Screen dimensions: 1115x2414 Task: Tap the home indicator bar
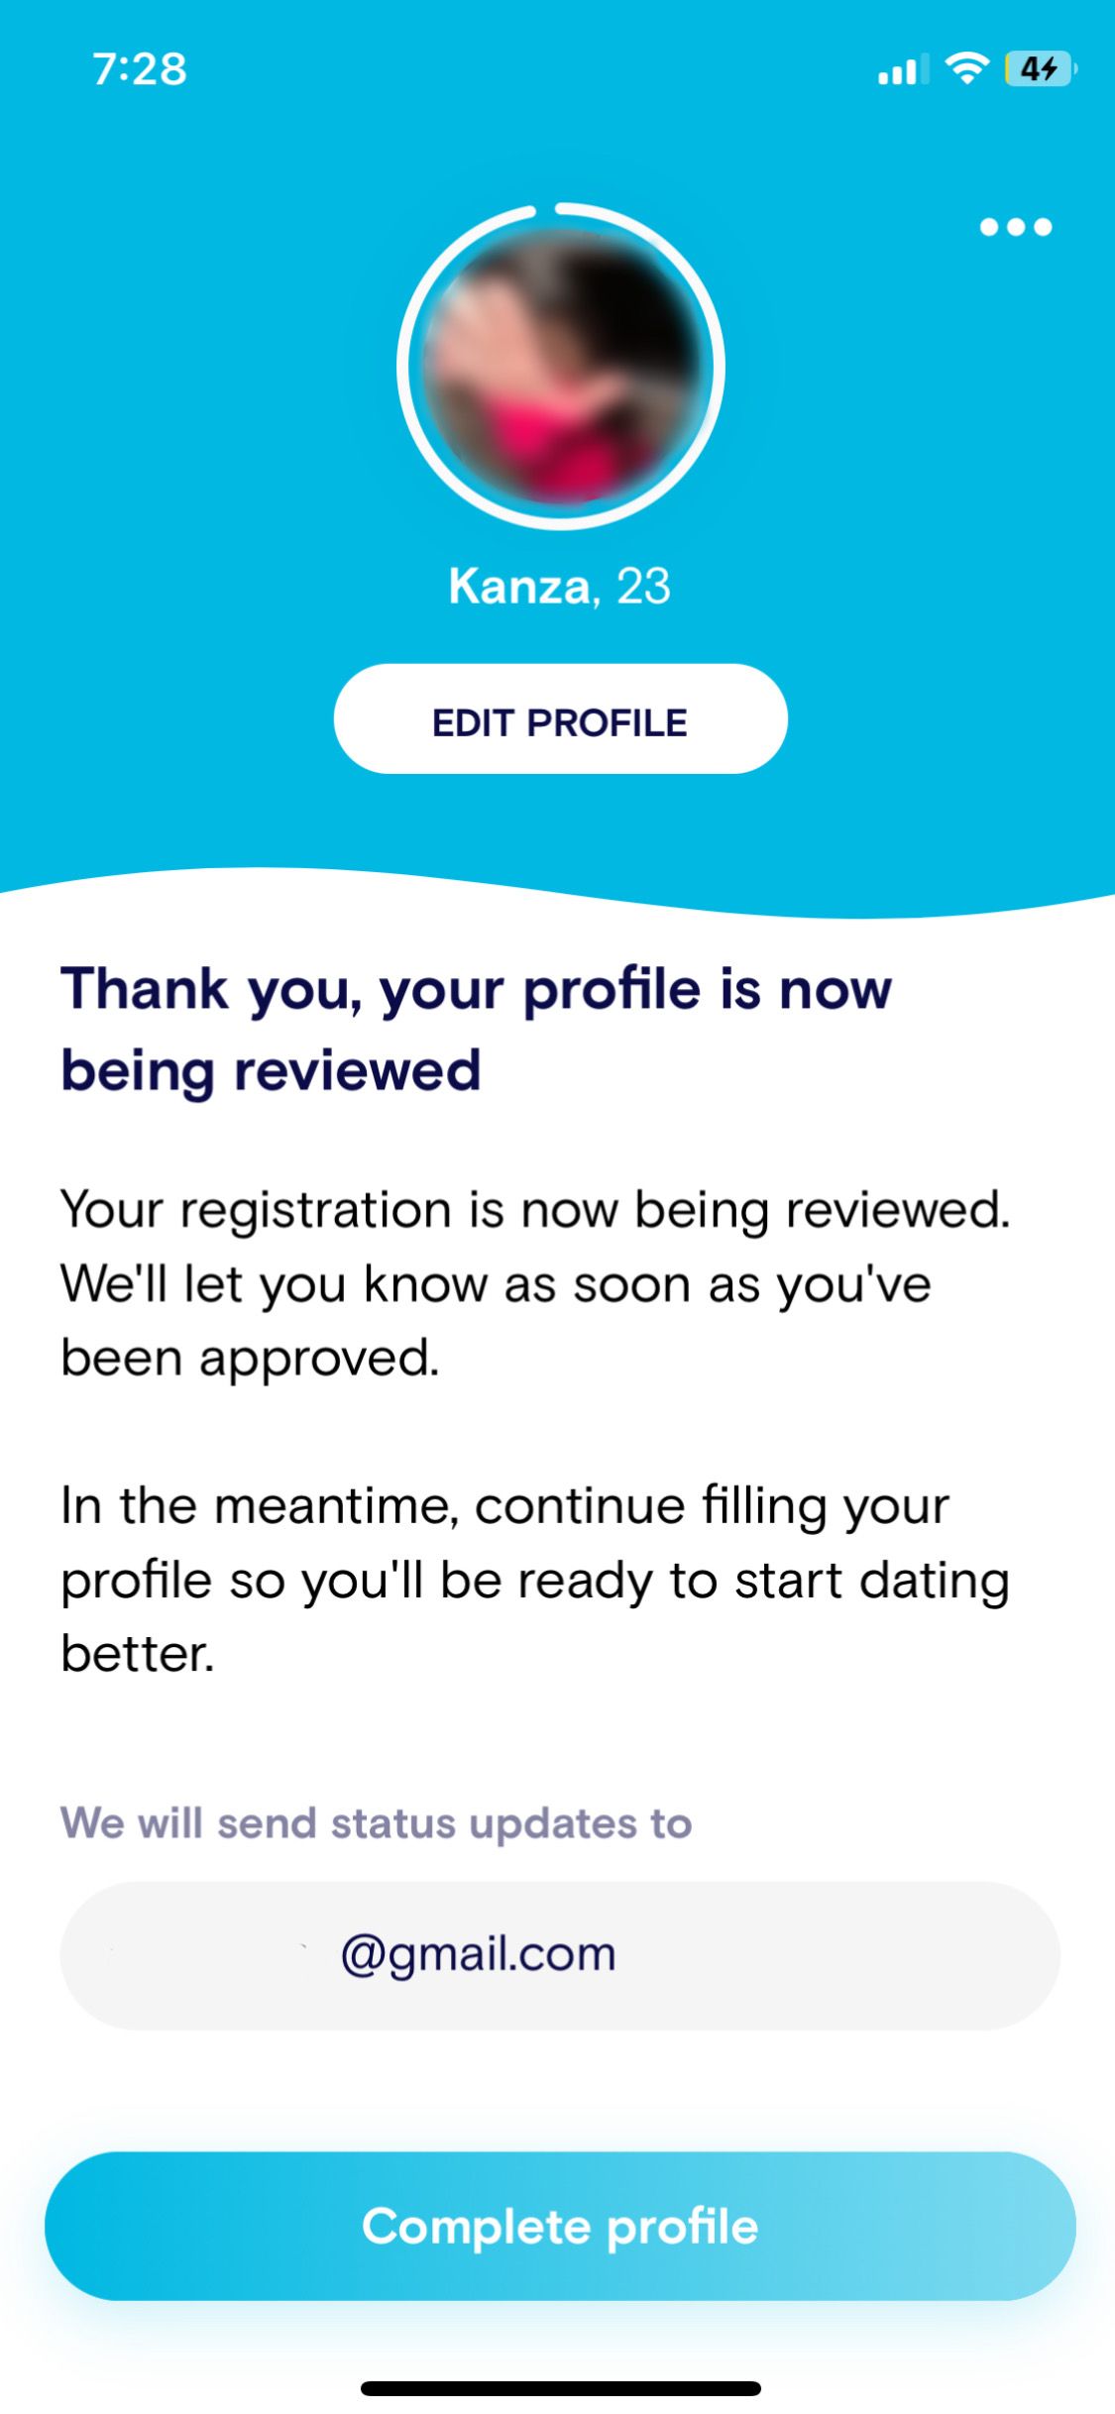coord(560,2388)
